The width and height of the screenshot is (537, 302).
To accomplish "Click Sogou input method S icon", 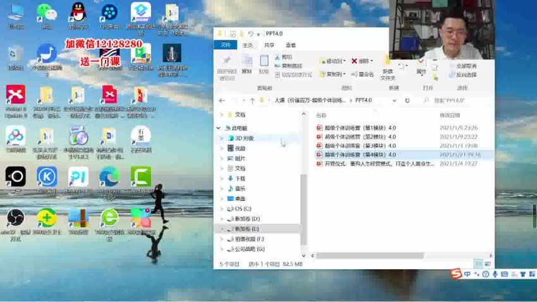I will pos(456,274).
